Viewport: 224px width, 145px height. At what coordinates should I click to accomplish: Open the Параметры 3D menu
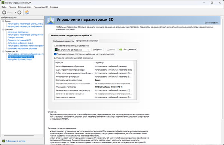40,7
